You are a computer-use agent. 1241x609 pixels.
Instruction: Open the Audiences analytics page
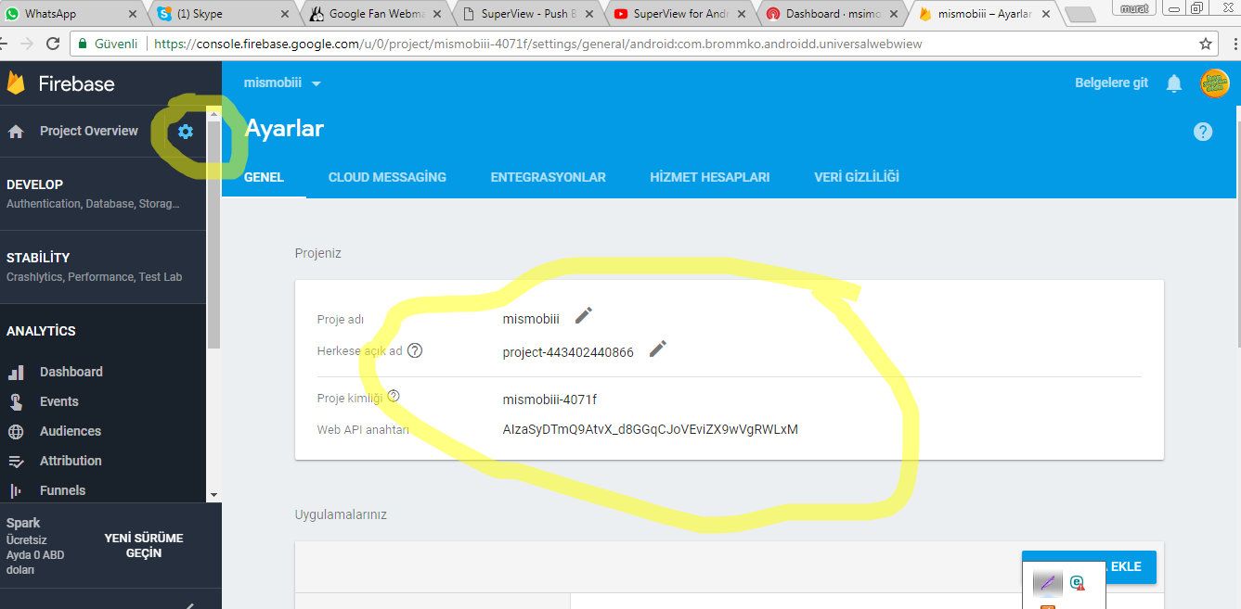tap(71, 431)
